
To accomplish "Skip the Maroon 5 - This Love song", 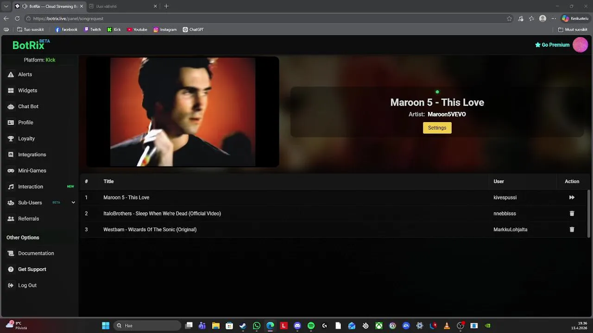I will pyautogui.click(x=572, y=197).
